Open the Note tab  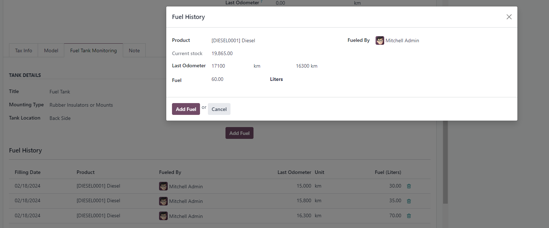[x=134, y=50]
